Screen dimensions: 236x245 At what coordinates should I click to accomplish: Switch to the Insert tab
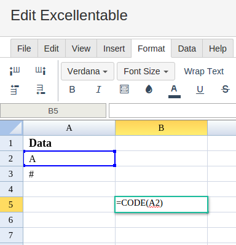[114, 49]
